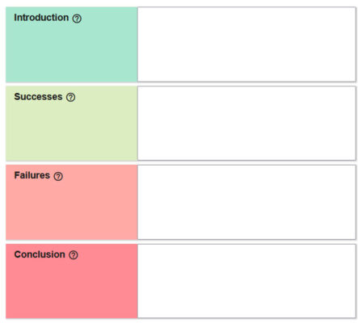
Task: Click the Conclusion heading text
Action: [40, 254]
